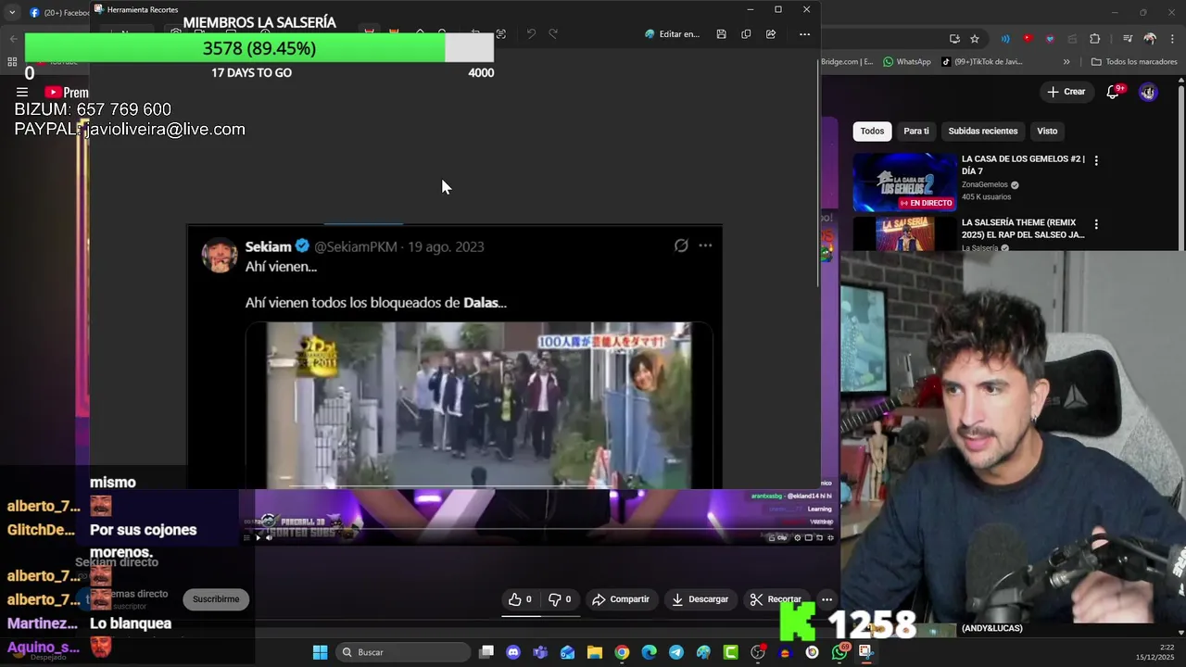Select the 'Para ti' filter chip

click(916, 131)
